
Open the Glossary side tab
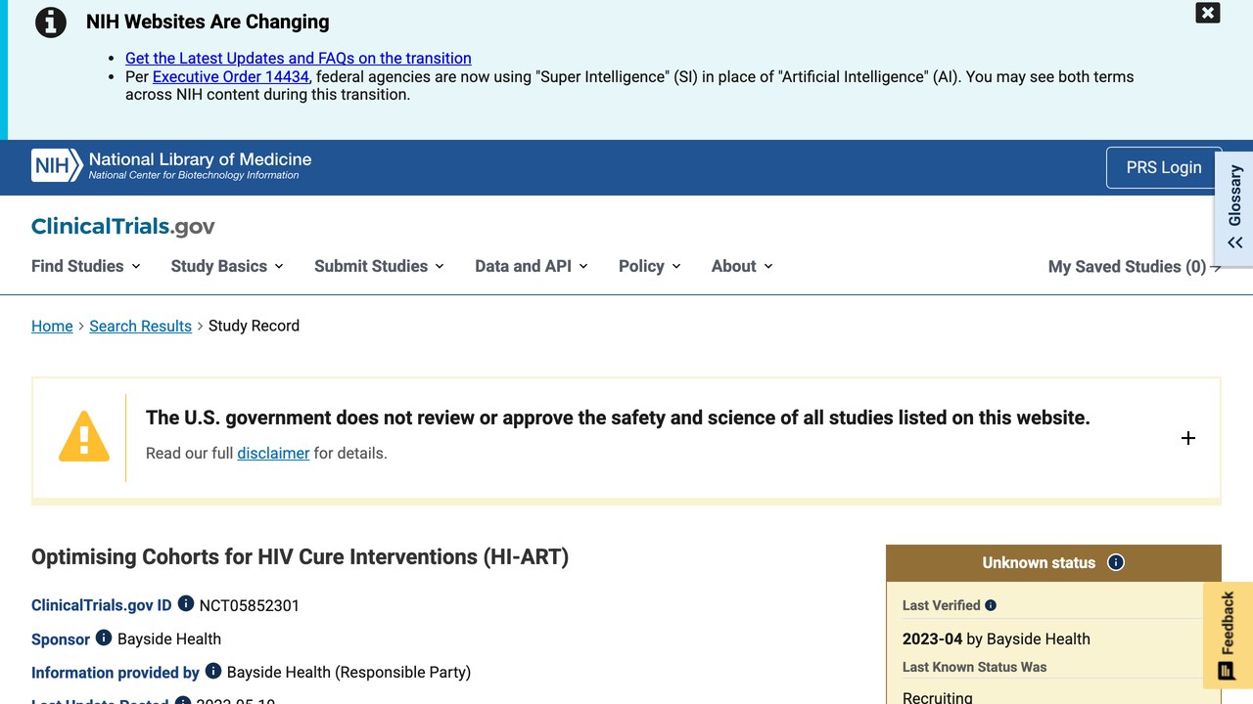1234,206
